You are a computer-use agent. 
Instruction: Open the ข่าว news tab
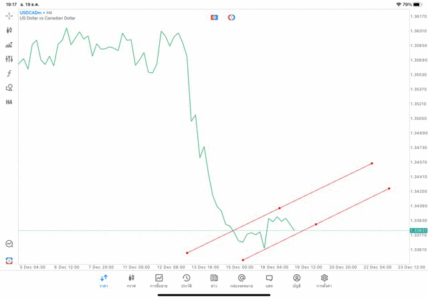214,281
